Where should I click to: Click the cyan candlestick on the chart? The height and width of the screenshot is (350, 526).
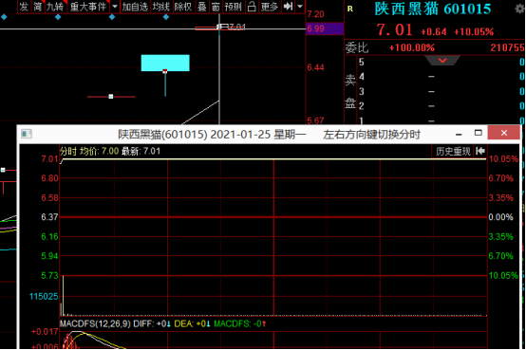tap(165, 63)
